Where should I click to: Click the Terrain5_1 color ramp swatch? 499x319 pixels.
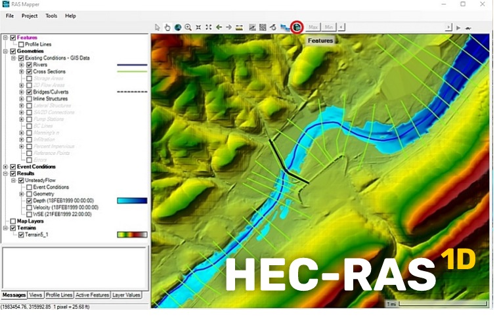(x=132, y=235)
